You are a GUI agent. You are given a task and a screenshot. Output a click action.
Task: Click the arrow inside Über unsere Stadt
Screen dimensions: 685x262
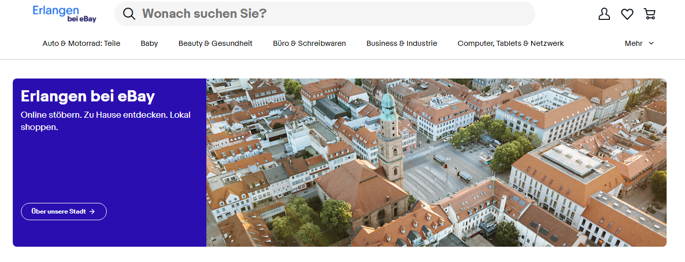[x=92, y=212]
